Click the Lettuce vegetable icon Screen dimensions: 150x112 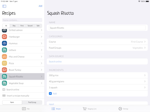click(4, 50)
